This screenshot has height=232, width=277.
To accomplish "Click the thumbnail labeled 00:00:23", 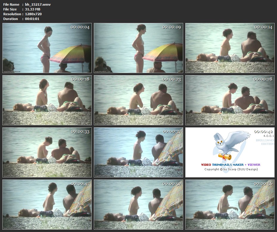I will click(x=138, y=100).
